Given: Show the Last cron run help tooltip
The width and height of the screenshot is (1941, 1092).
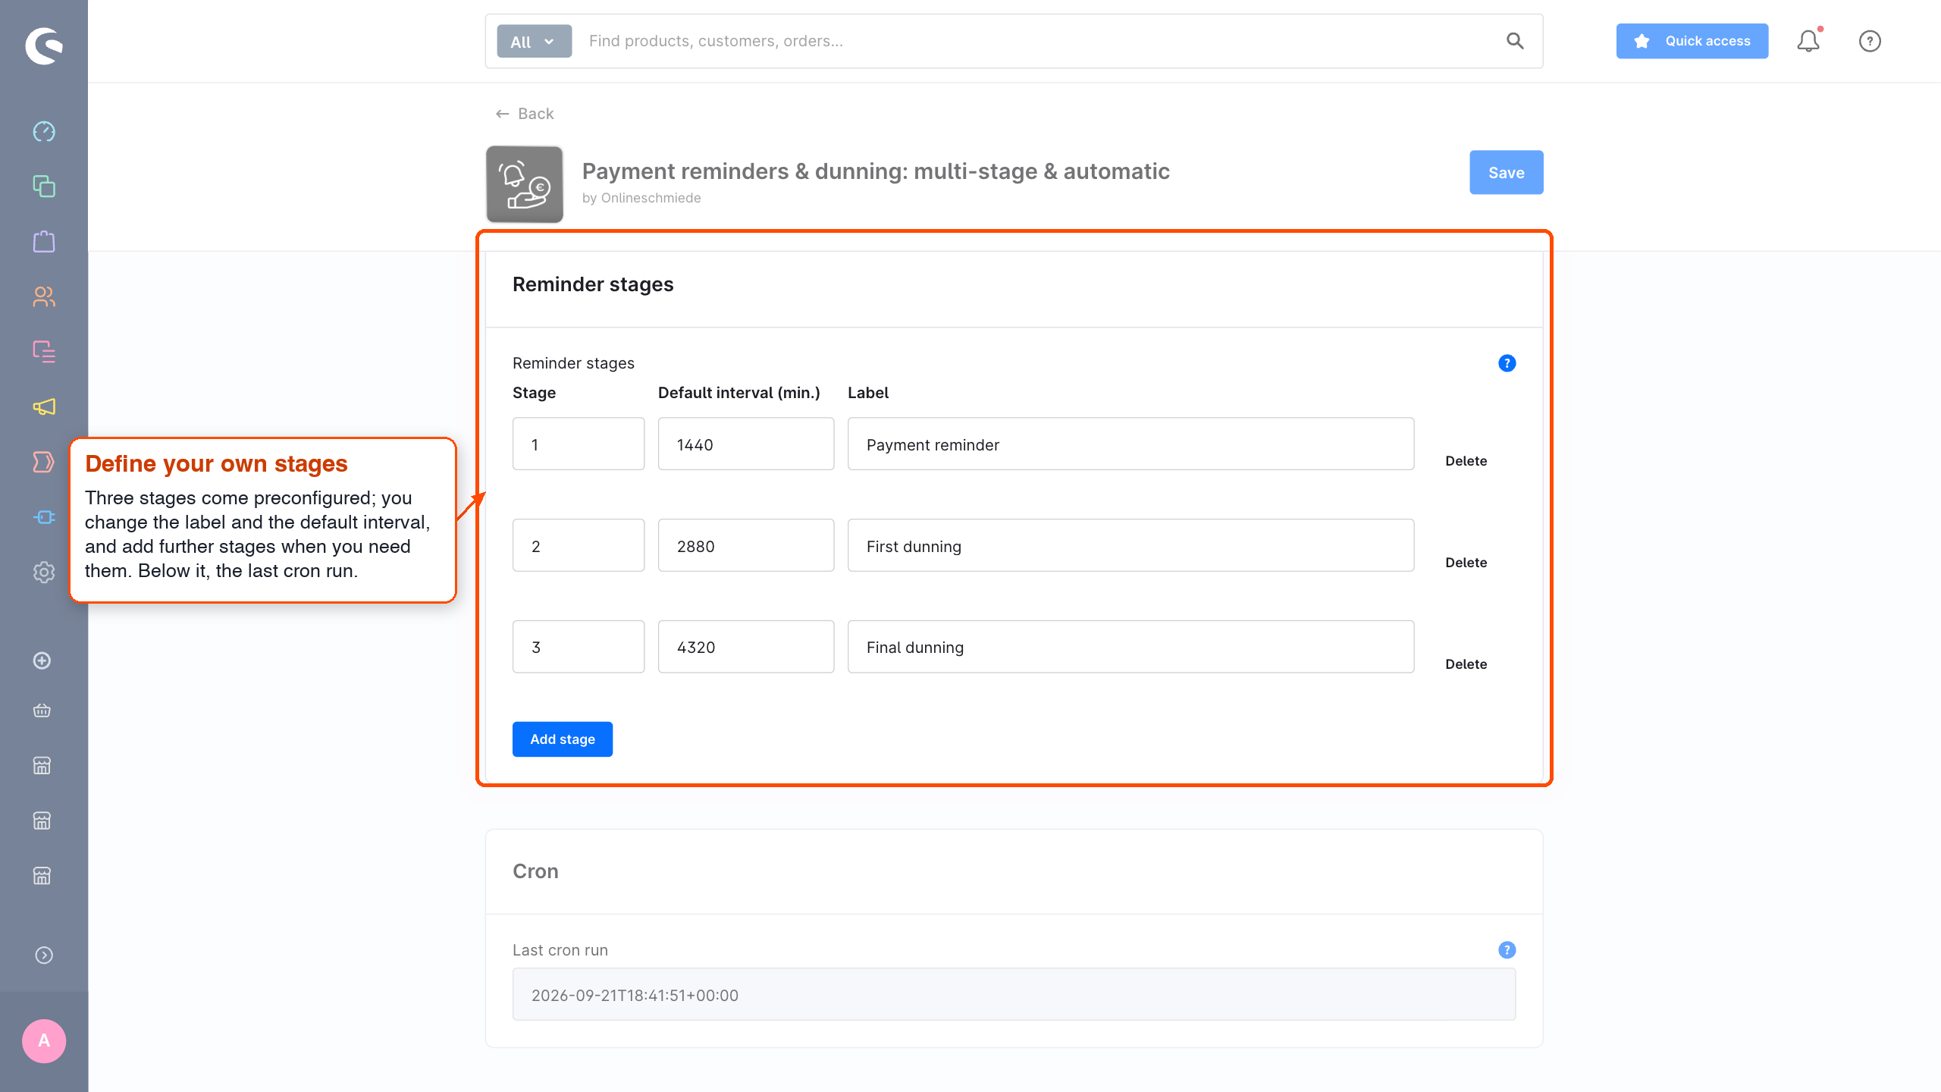Looking at the screenshot, I should [1507, 950].
